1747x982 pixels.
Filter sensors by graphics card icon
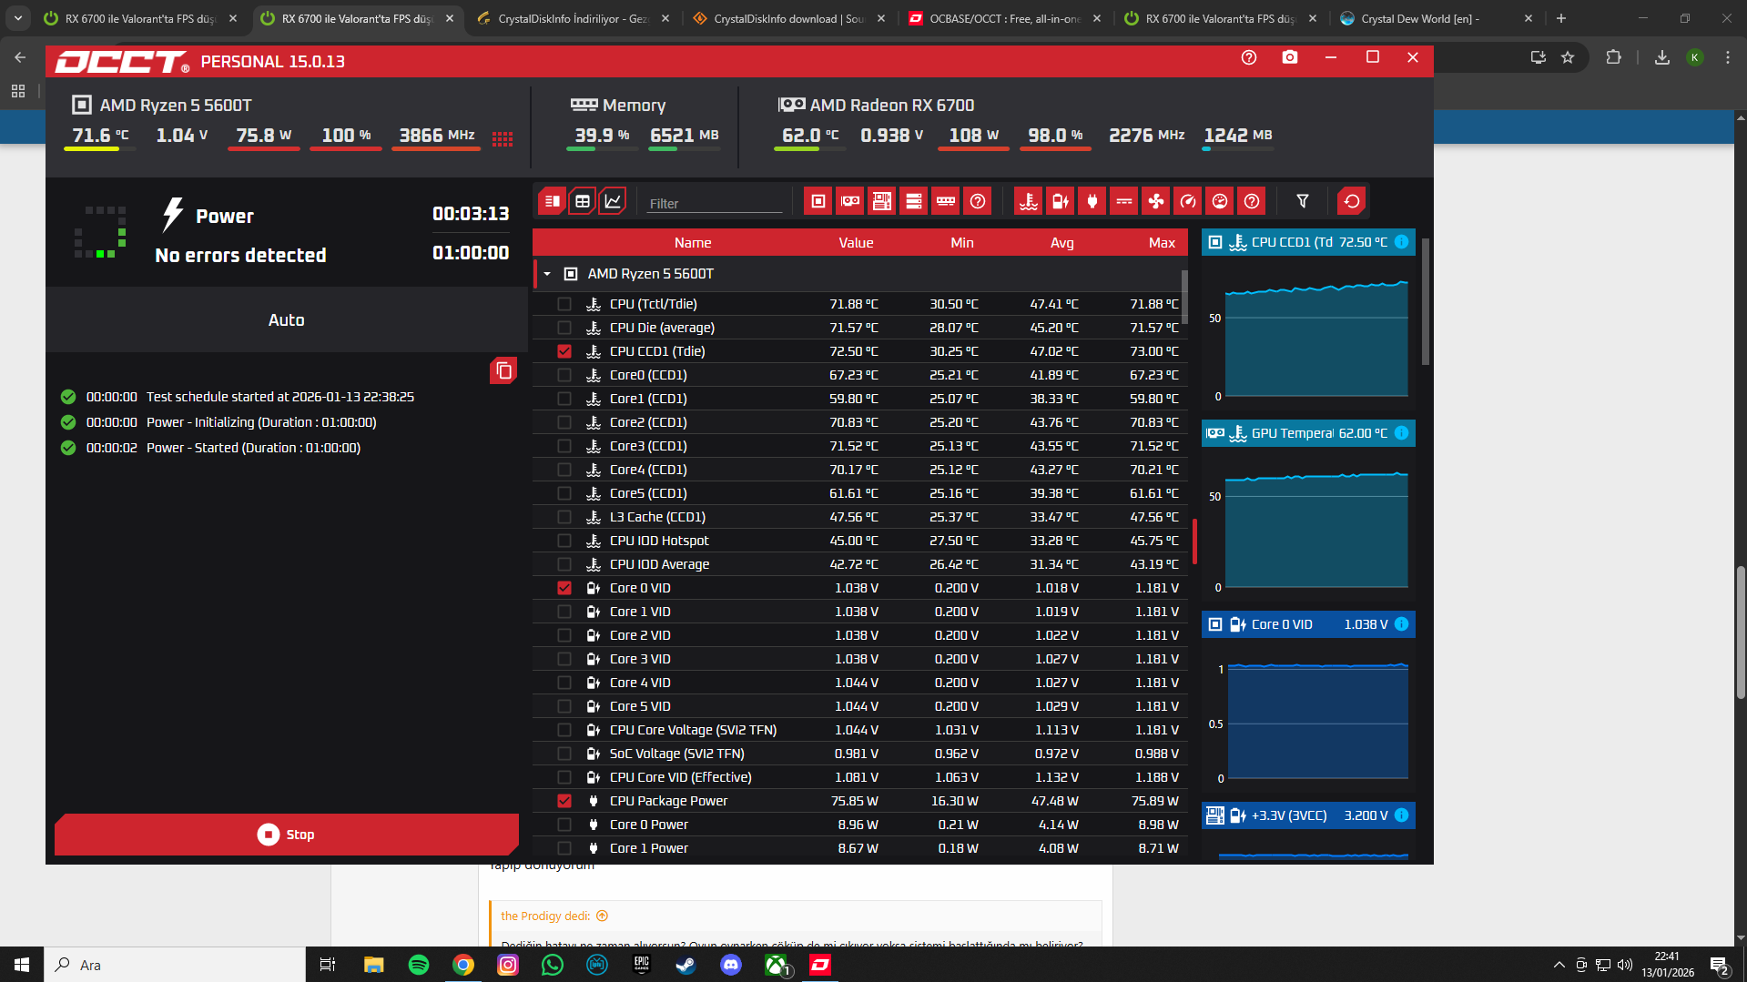pyautogui.click(x=850, y=201)
